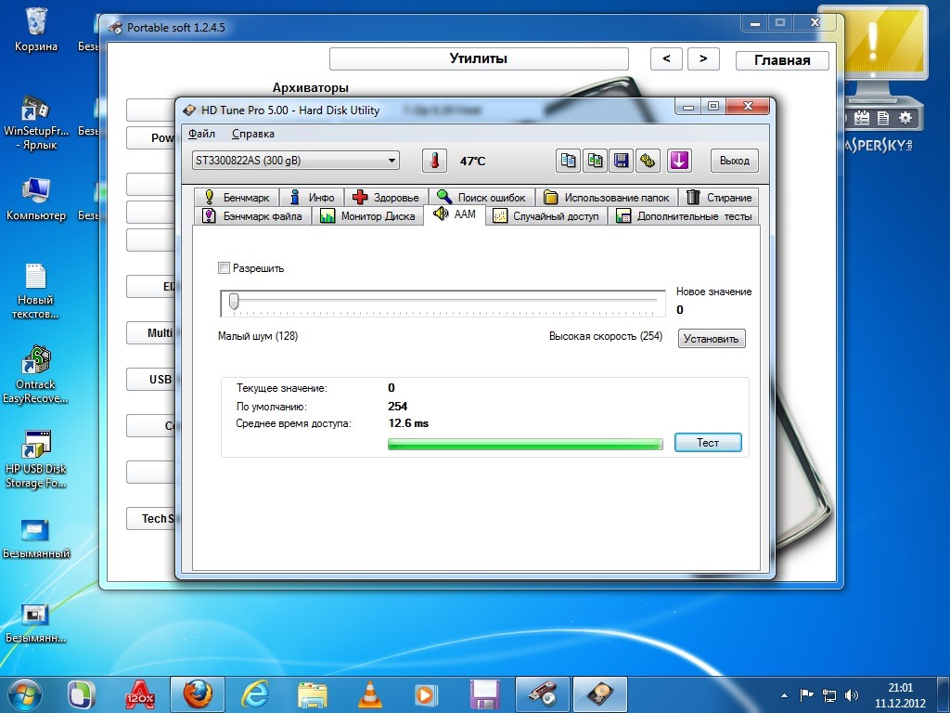This screenshot has height=713, width=950.
Task: Open the ST3300822AS drive selection dropdown
Action: click(x=296, y=161)
